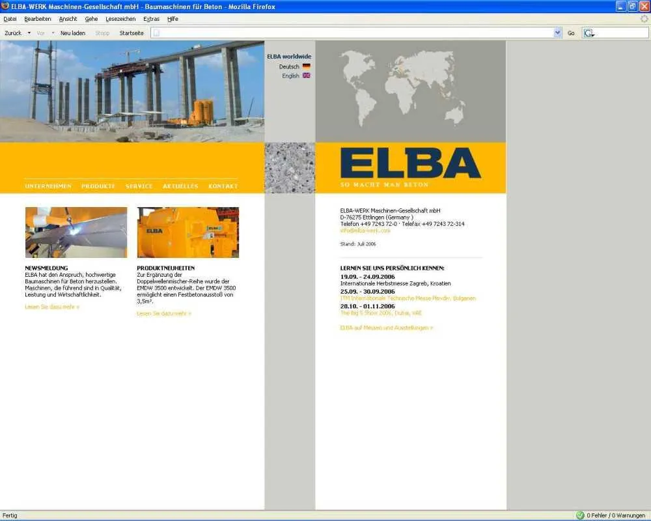
Task: Click the concrete texture tile image
Action: [290, 168]
